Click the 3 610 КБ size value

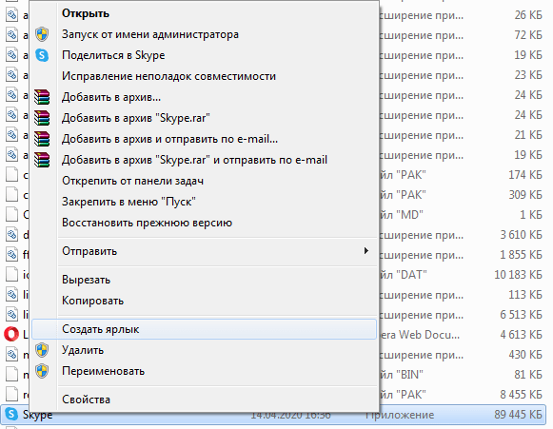(521, 235)
